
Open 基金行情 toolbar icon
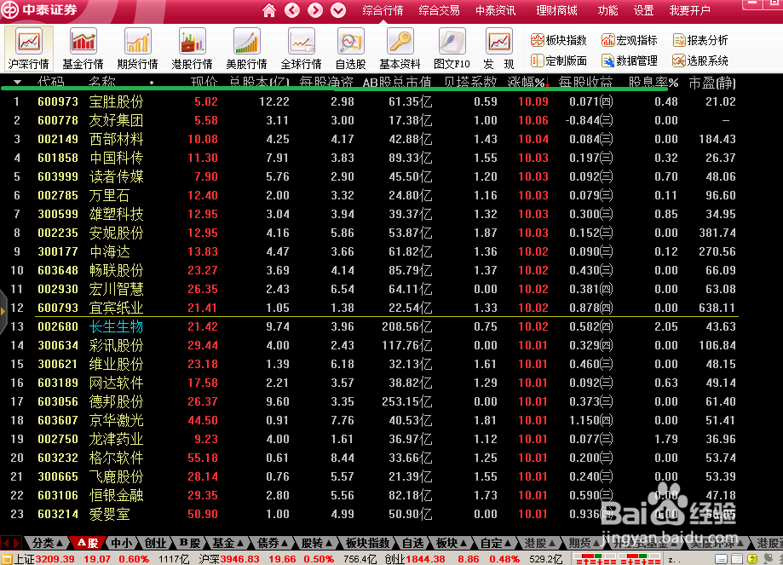pyautogui.click(x=83, y=49)
